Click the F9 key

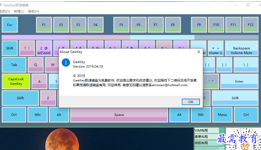[x=199, y=25]
